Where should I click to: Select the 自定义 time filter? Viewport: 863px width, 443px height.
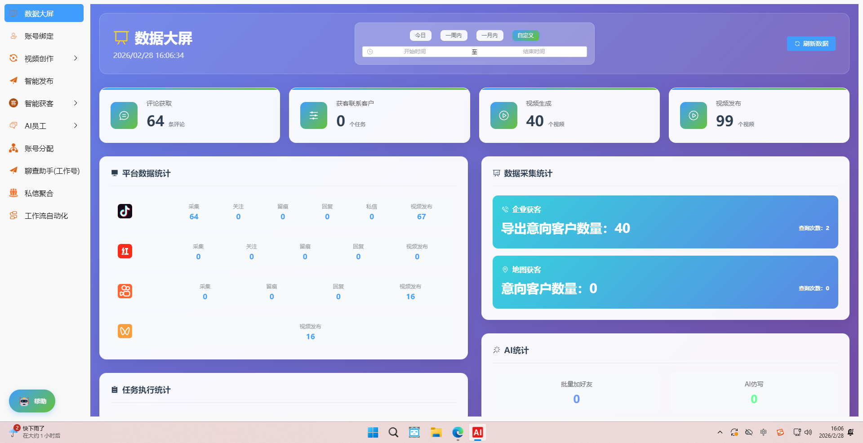tap(525, 35)
